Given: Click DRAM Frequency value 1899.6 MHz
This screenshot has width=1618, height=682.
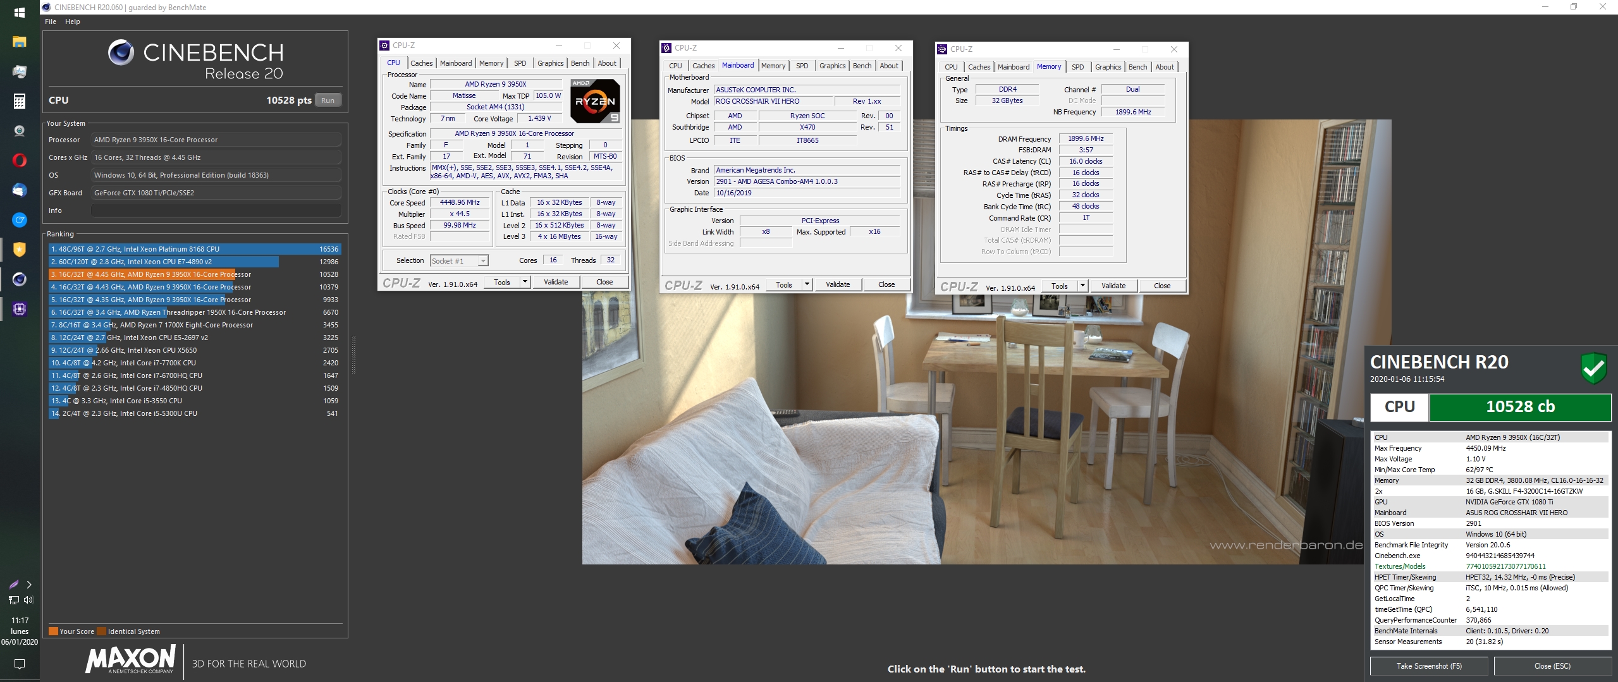Looking at the screenshot, I should pos(1086,138).
